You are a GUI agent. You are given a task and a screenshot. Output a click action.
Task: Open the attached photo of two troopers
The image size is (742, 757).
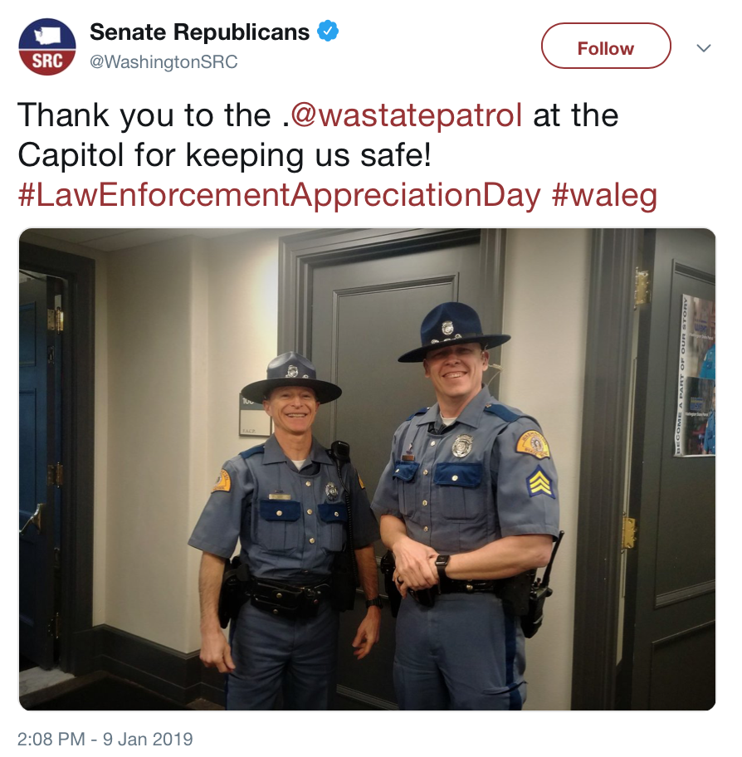point(367,469)
